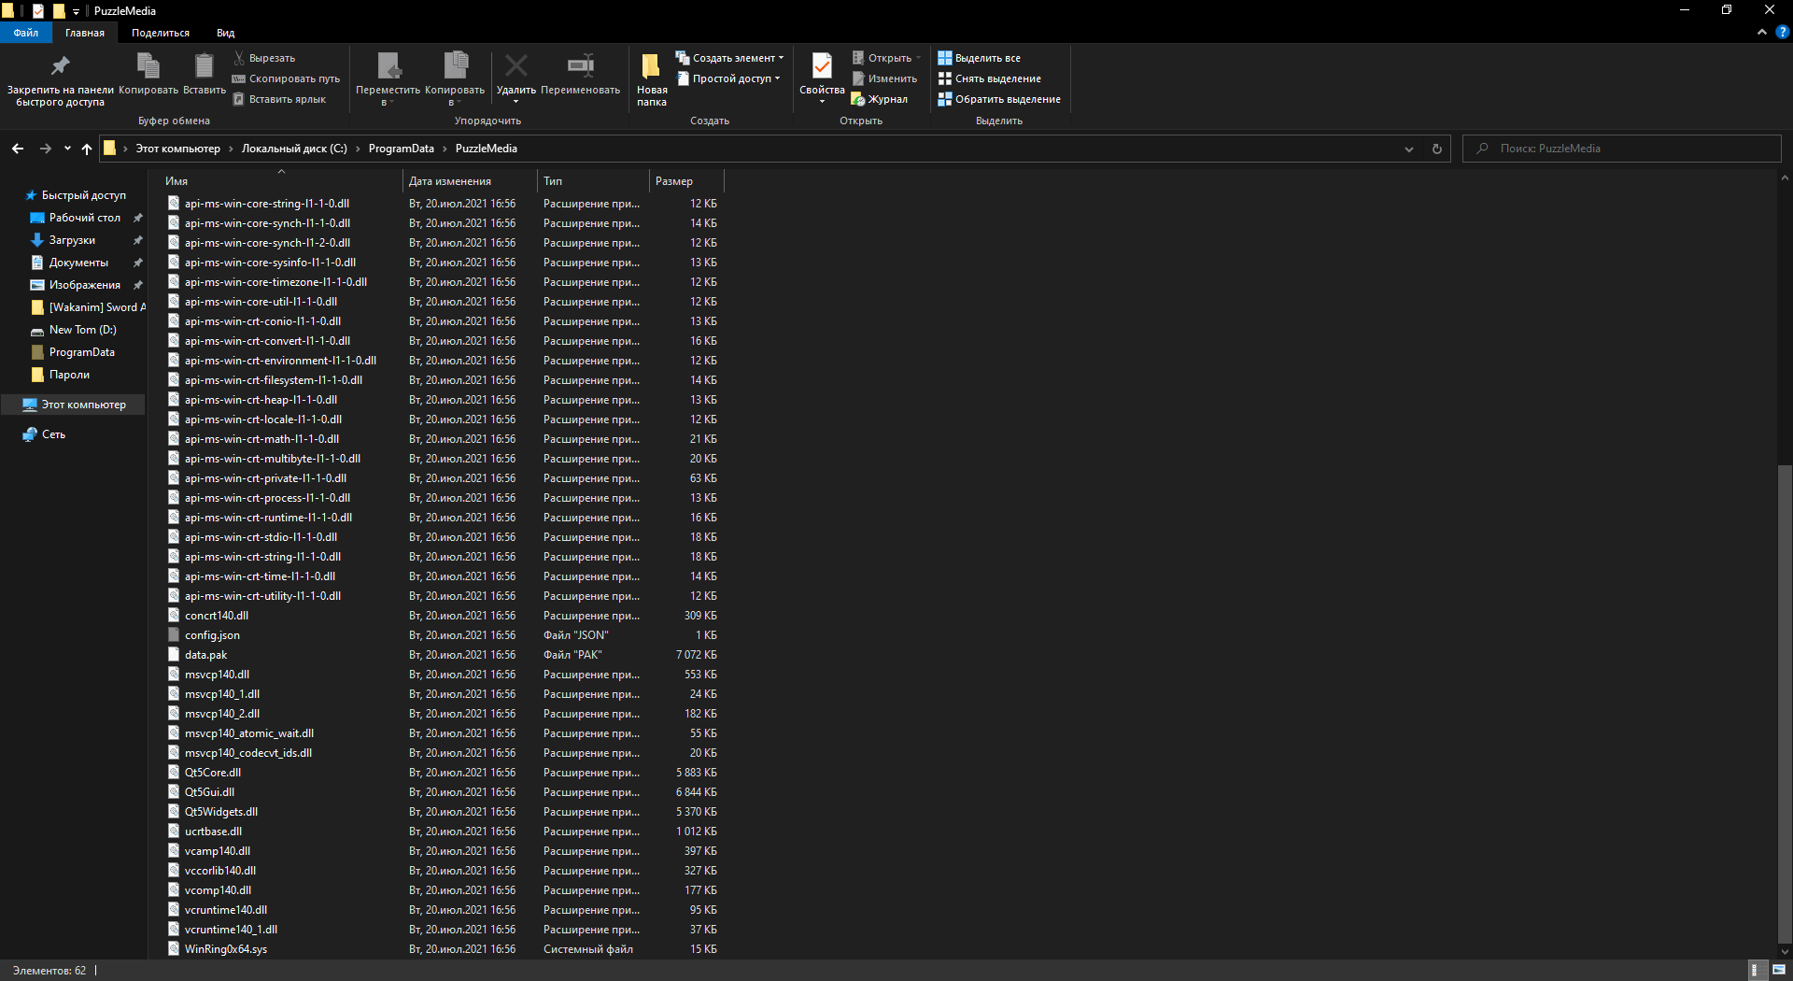The image size is (1793, 981).
Task: Click Paste shortcut (Вставить ярлык)
Action: point(279,99)
